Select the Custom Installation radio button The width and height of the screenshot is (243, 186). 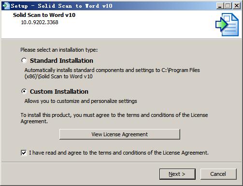tap(24, 91)
